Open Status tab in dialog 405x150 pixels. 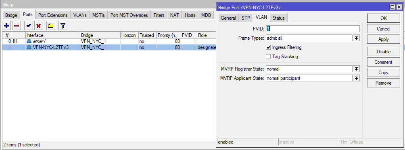click(x=279, y=18)
